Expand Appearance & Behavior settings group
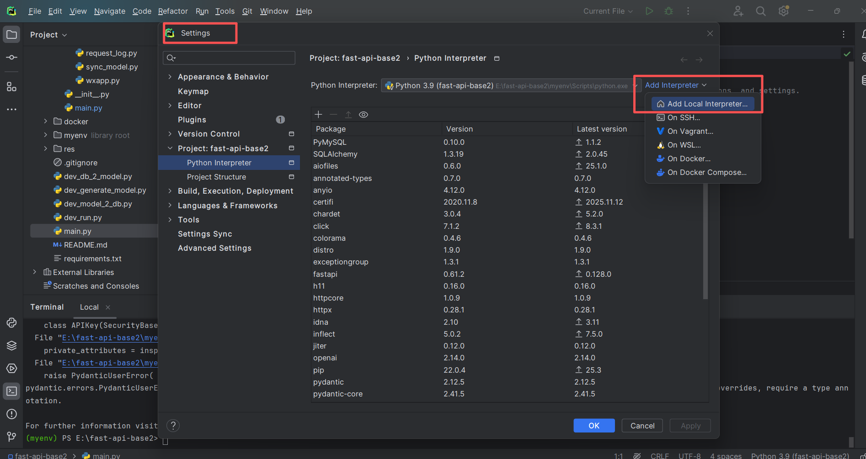This screenshot has width=866, height=459. click(170, 77)
